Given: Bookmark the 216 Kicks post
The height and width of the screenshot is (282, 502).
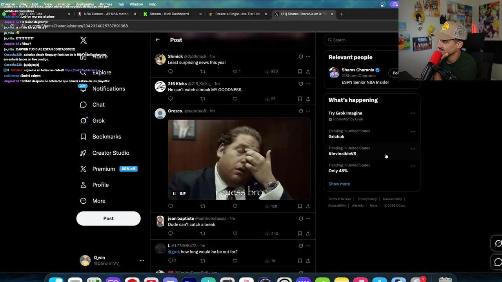Looking at the screenshot, I should (300, 99).
